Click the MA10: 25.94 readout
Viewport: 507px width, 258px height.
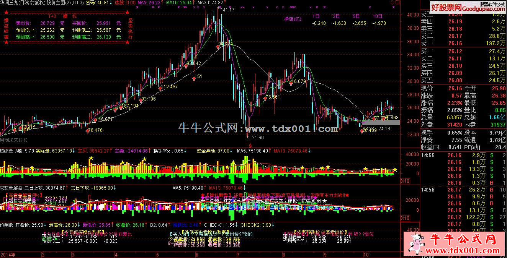[180, 3]
